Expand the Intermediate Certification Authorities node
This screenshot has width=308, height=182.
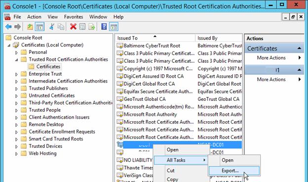click(16, 82)
